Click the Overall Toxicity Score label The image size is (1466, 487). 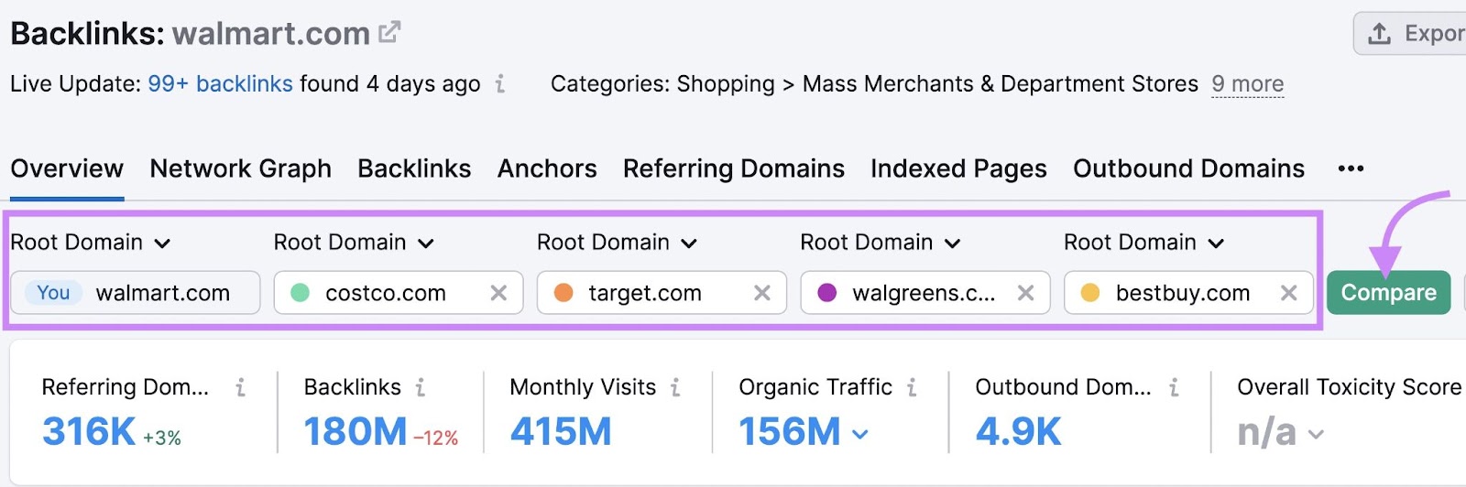[x=1349, y=388]
